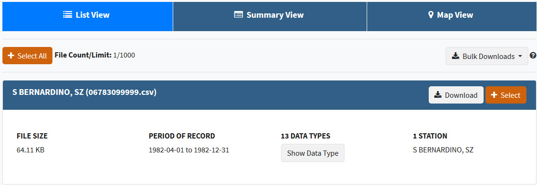The width and height of the screenshot is (537, 185).
Task: Add S BERNARDINO file using Select button
Action: (x=506, y=95)
